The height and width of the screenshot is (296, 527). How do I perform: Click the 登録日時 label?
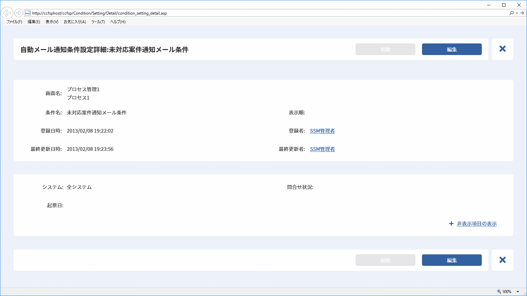[51, 131]
